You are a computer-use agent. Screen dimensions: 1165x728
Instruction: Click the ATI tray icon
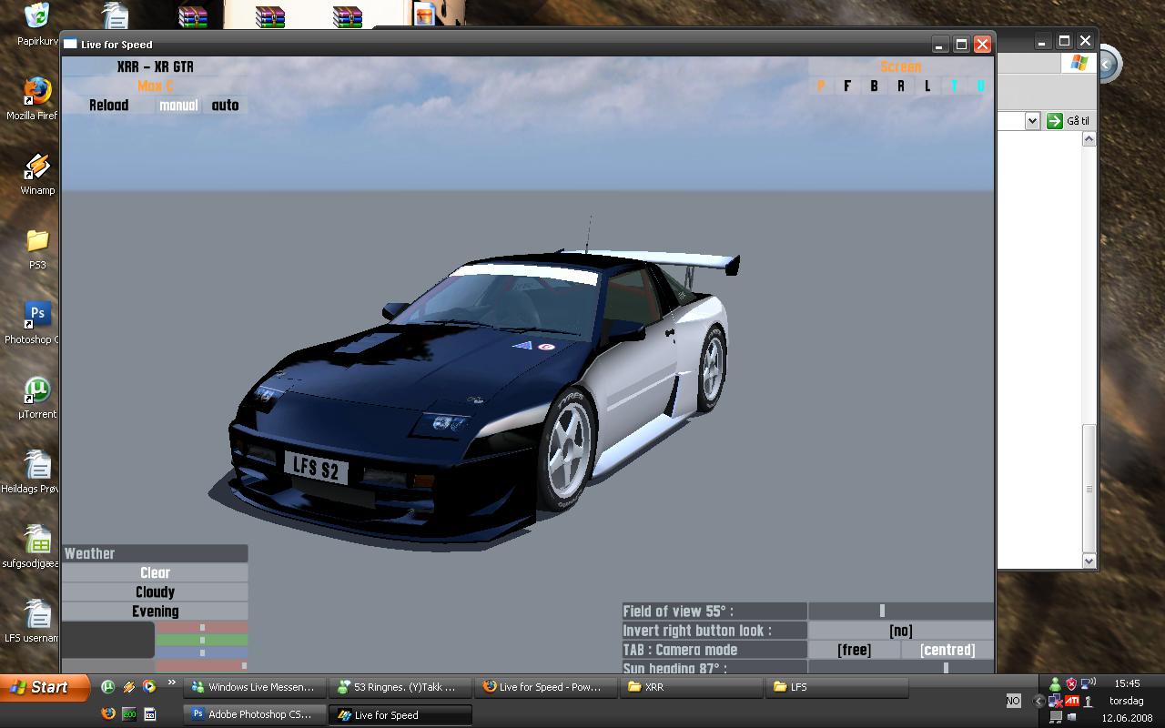[1072, 701]
